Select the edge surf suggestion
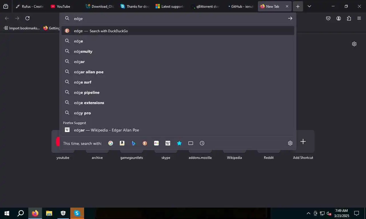The image size is (366, 219). (178, 82)
